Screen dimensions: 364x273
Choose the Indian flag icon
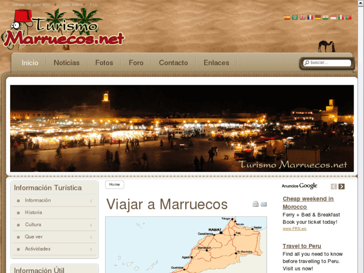325,17
